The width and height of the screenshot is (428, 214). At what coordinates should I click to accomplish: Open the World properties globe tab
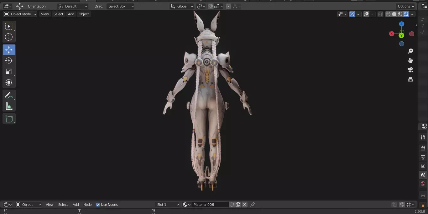(x=423, y=184)
